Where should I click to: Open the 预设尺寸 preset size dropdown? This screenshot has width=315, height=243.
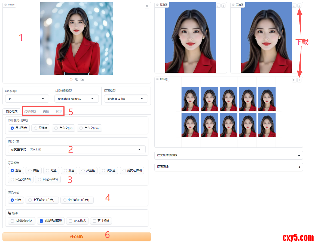coord(77,149)
